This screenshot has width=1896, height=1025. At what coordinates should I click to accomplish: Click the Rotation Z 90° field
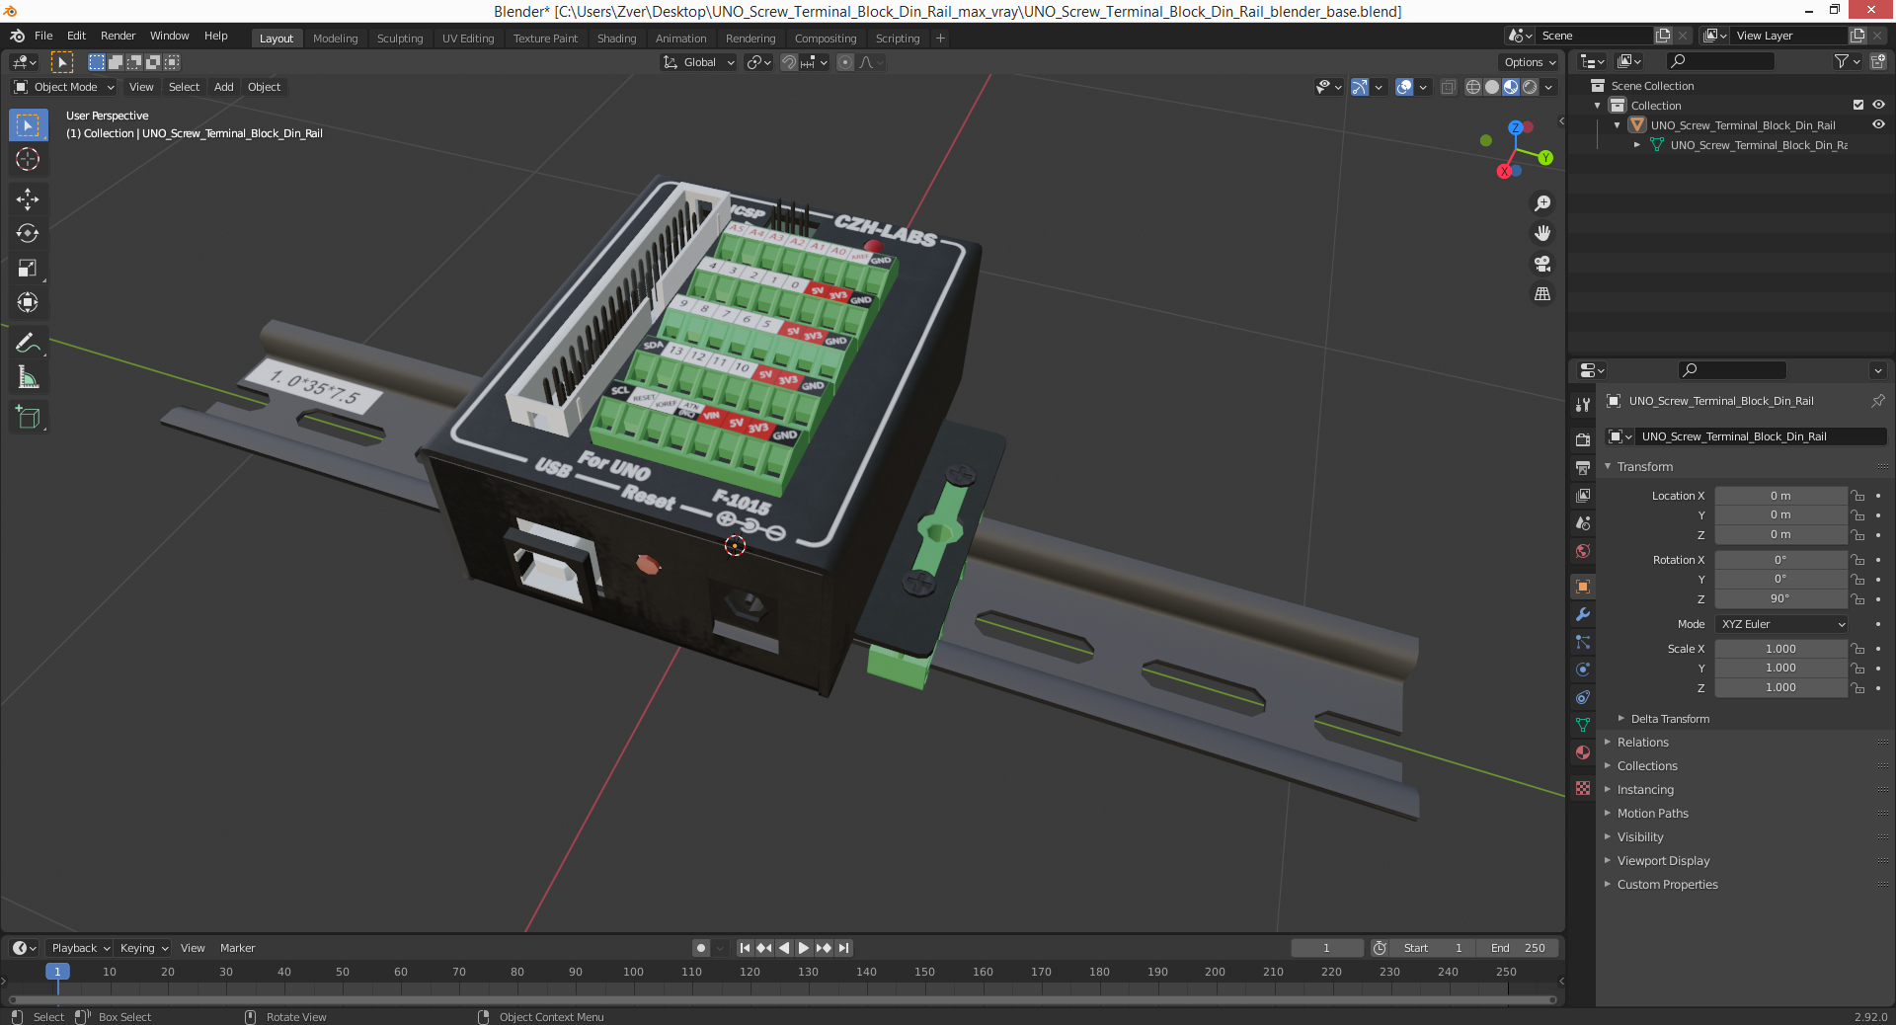tap(1780, 598)
